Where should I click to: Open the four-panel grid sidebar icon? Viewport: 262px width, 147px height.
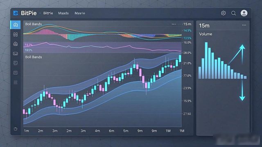tap(16, 34)
